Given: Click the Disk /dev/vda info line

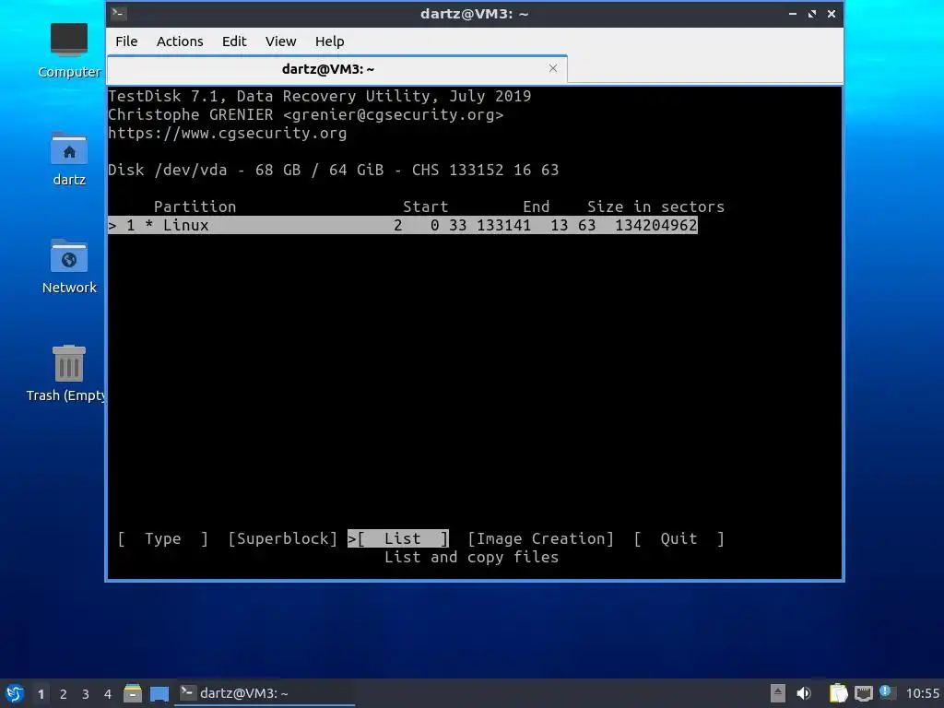Looking at the screenshot, I should coord(333,170).
